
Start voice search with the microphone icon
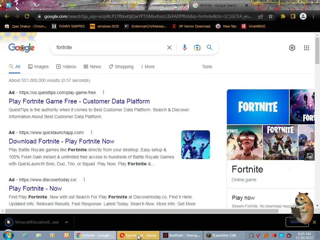coord(184,47)
